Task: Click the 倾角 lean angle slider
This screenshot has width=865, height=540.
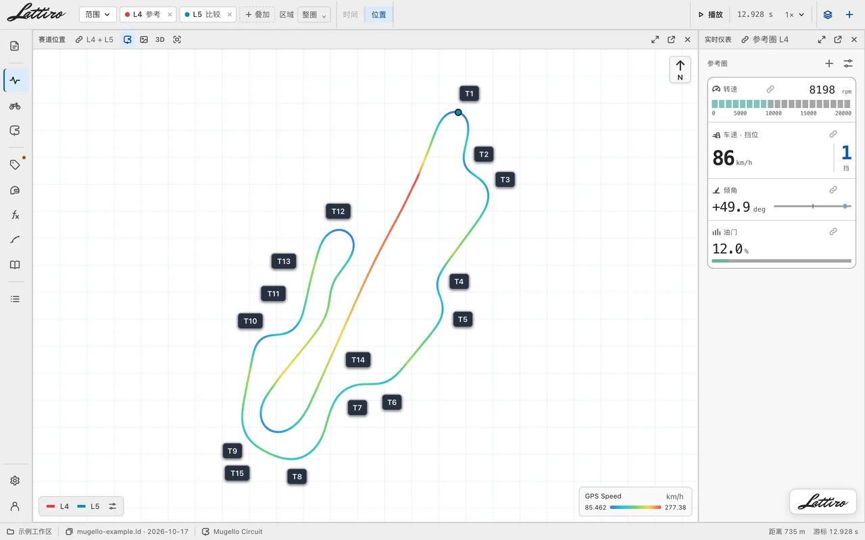Action: point(812,206)
